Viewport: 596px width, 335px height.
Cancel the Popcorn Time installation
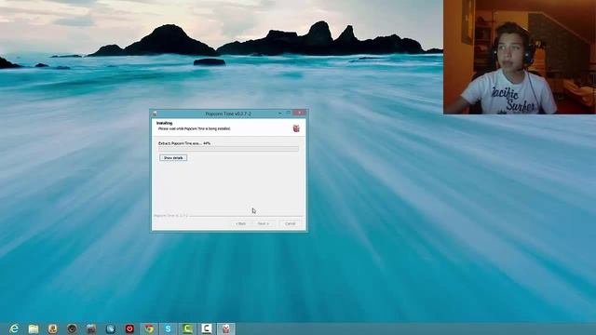pos(290,223)
